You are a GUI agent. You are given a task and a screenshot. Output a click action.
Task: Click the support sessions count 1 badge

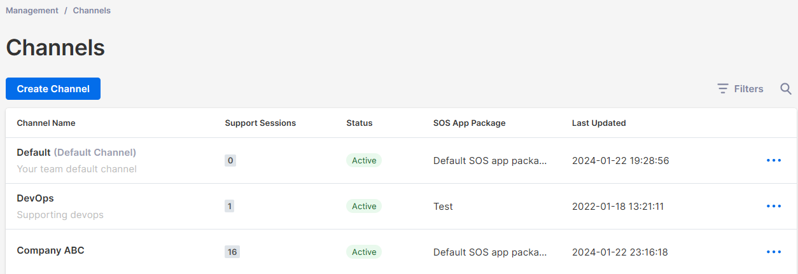229,207
